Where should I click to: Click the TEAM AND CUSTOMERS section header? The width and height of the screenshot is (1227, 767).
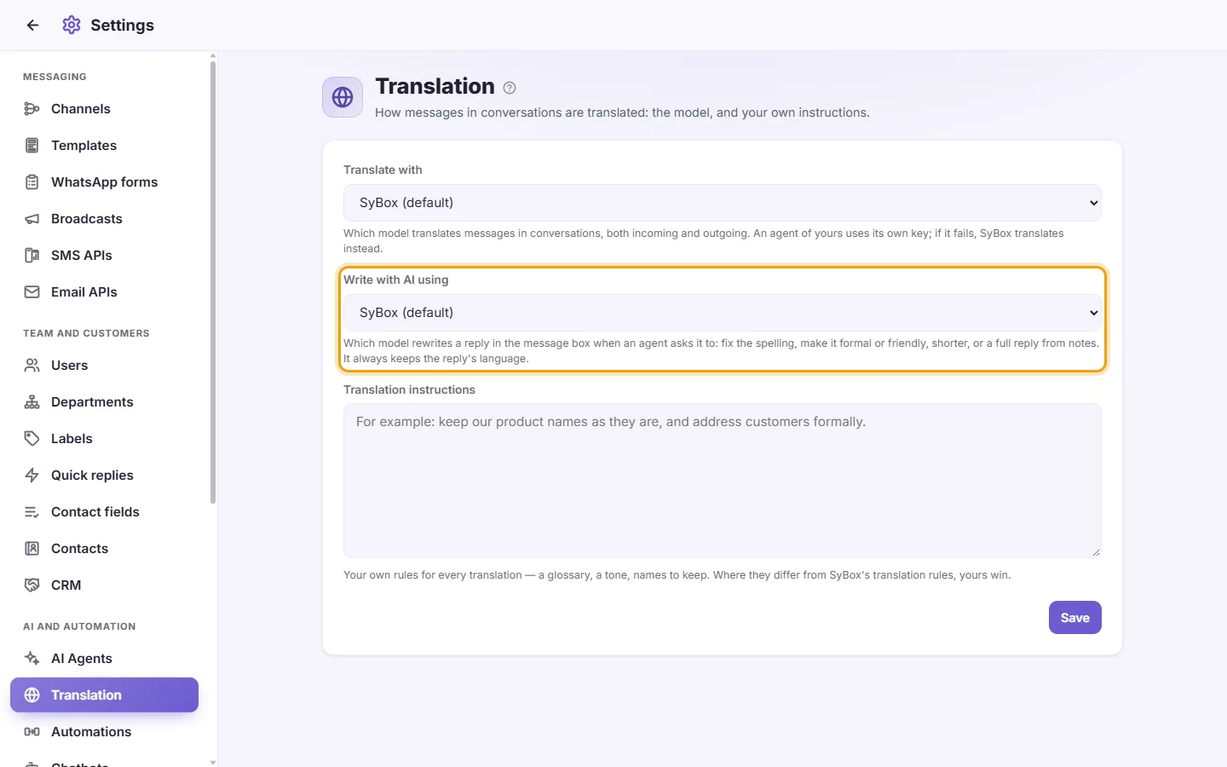pyautogui.click(x=86, y=333)
